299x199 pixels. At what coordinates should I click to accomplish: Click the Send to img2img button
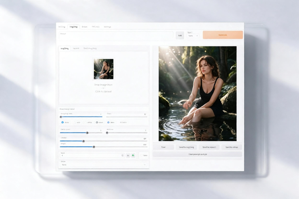coord(186,147)
